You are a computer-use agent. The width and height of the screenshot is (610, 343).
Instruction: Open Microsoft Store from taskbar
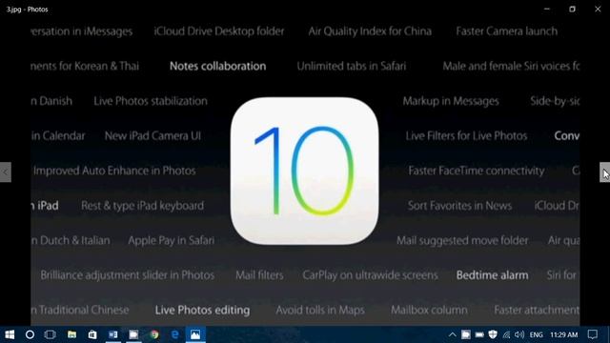(92, 334)
